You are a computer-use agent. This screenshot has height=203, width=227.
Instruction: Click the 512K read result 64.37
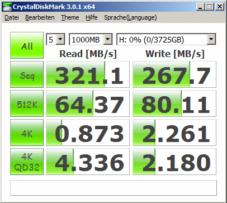[88, 103]
